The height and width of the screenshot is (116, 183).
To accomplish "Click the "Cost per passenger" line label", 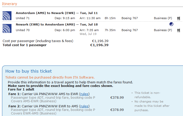I will (x=38, y=41).
